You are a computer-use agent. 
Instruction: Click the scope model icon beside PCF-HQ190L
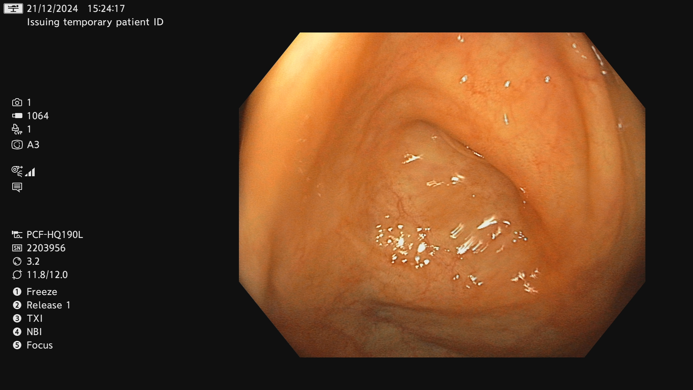pyautogui.click(x=17, y=235)
